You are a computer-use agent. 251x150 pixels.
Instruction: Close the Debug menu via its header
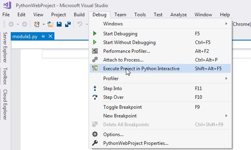point(99,15)
